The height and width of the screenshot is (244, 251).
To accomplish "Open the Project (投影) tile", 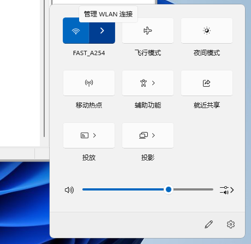I will click(148, 135).
